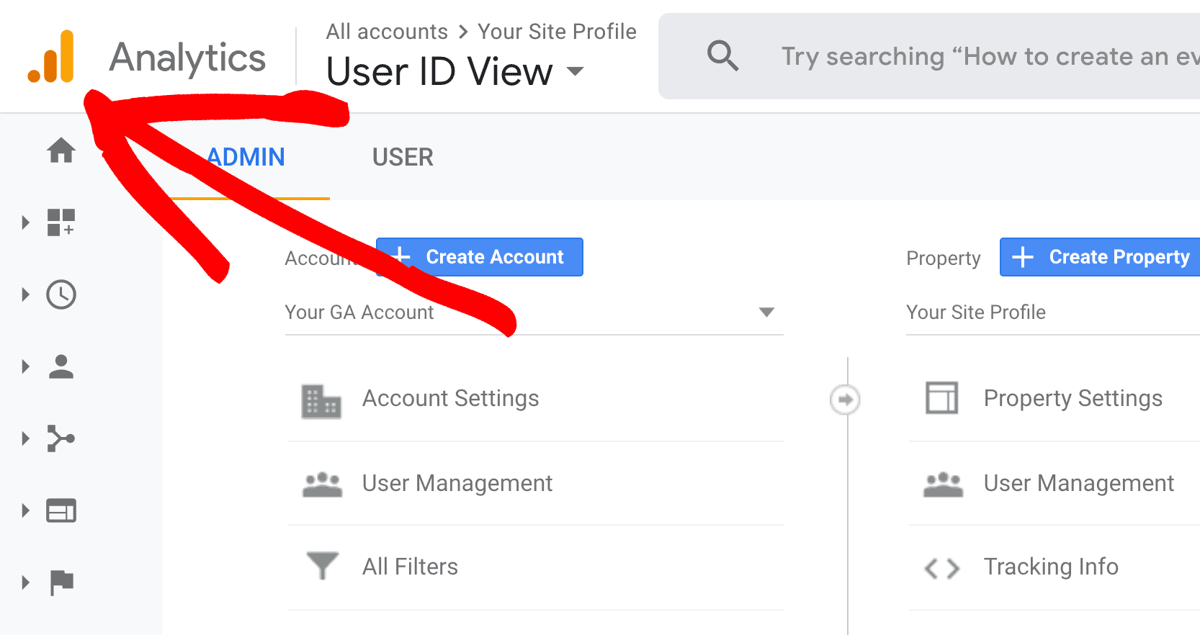Screen dimensions: 1200x635
Task: Open Realtime reports clock icon
Action: (61, 294)
